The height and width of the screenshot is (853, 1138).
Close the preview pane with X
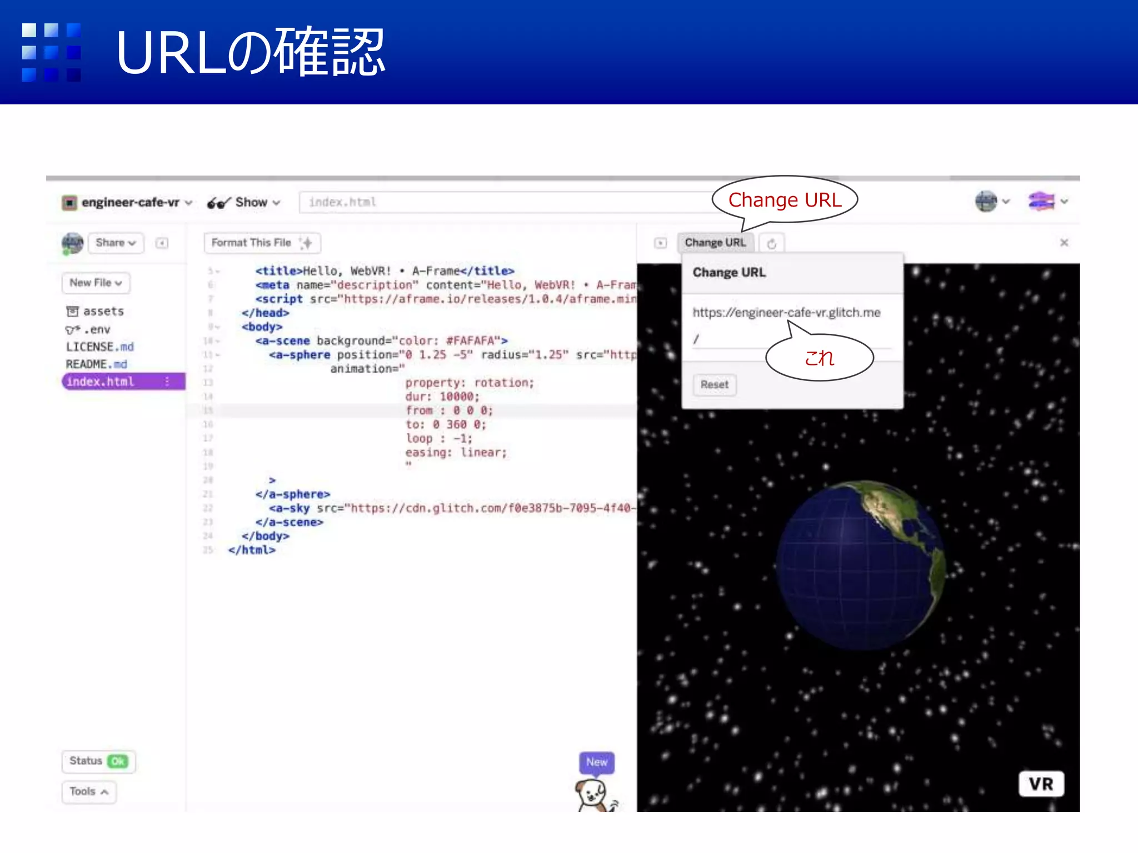(x=1064, y=243)
